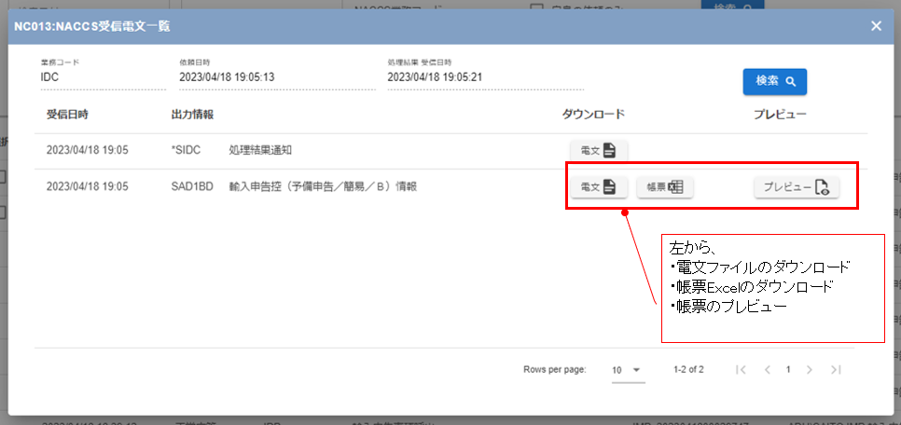This screenshot has width=901, height=425.
Task: Download 電文 file for SAD1BD row
Action: coord(598,187)
